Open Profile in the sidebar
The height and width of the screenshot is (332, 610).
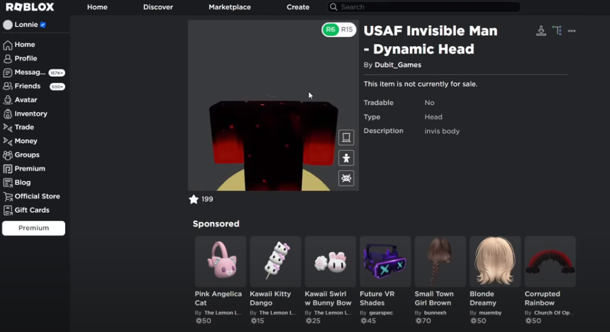pyautogui.click(x=20, y=59)
